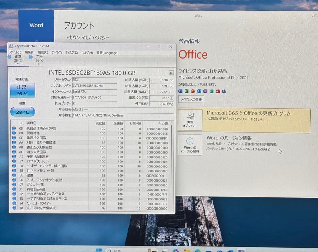The height and width of the screenshot is (252, 318).
Task: Open the テーマ(T) menu
Action: [x=56, y=52]
